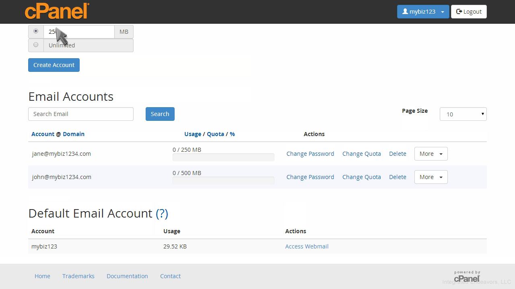Click the Search button

point(160,114)
